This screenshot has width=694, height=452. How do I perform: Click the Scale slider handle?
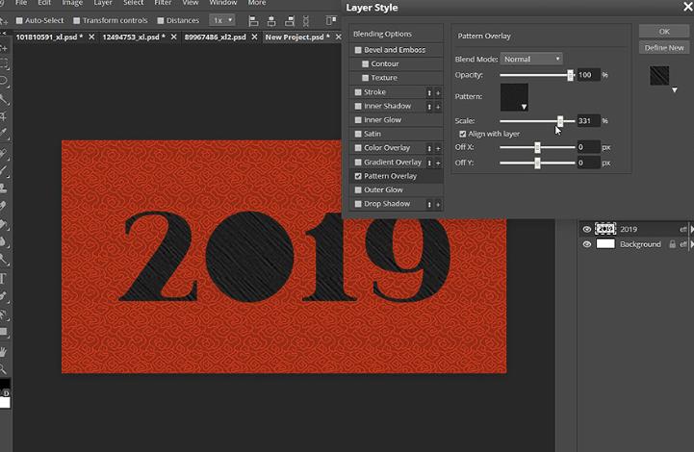click(560, 121)
